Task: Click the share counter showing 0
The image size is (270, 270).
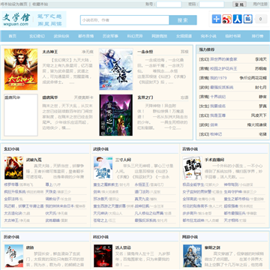Action: tap(261, 19)
